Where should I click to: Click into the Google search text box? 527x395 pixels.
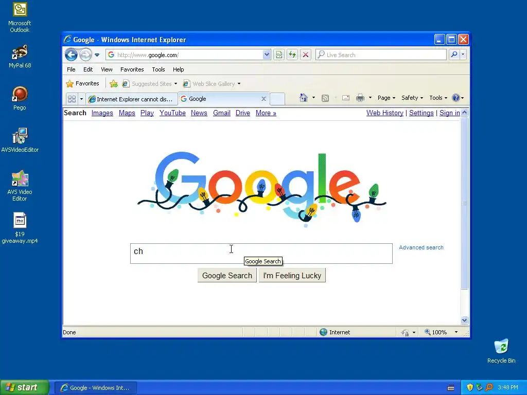261,254
